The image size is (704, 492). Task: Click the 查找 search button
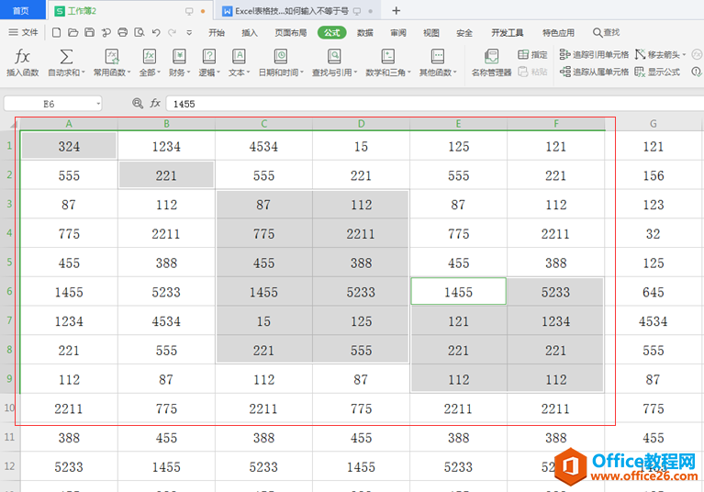[x=606, y=32]
